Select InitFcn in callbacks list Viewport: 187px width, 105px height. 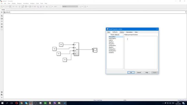point(111,40)
